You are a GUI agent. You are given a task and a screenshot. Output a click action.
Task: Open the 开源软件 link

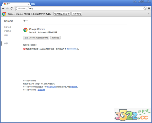(73, 87)
